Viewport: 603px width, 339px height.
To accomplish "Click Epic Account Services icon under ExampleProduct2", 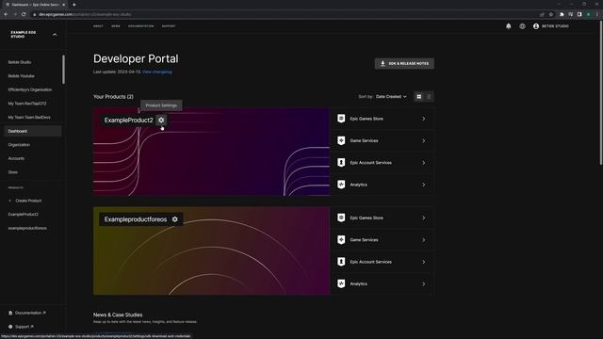I will pos(341,163).
